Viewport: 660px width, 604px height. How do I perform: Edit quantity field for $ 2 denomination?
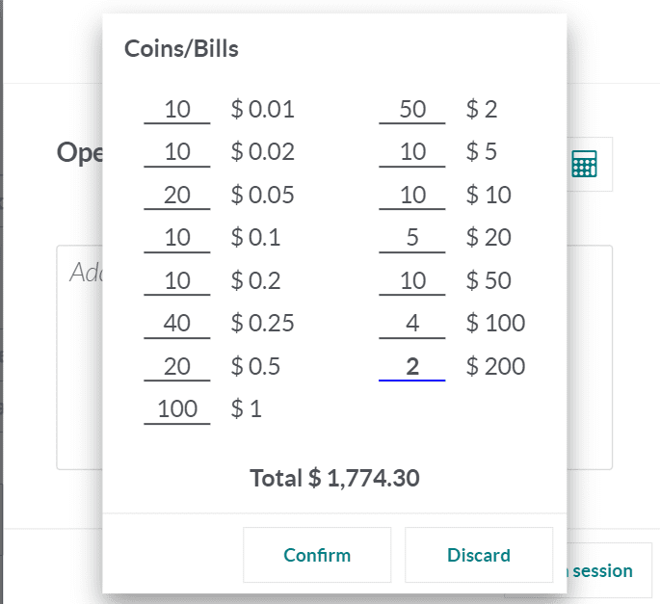412,110
